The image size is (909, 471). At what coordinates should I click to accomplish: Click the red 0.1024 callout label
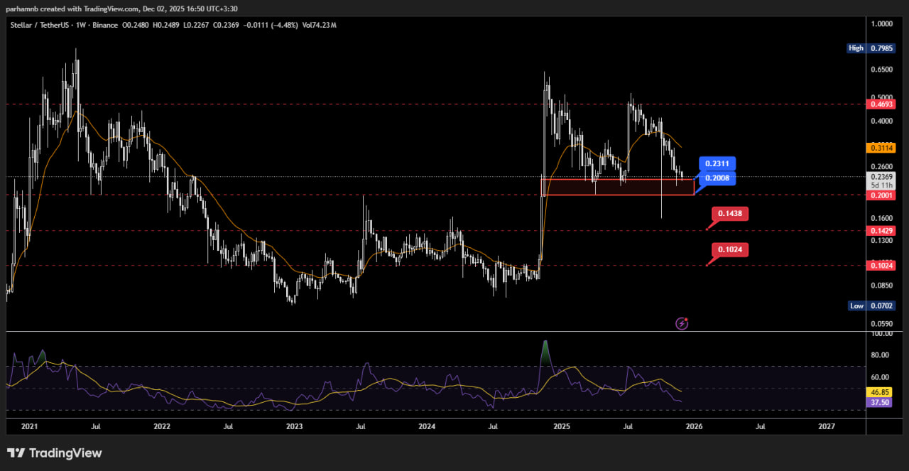tap(730, 249)
